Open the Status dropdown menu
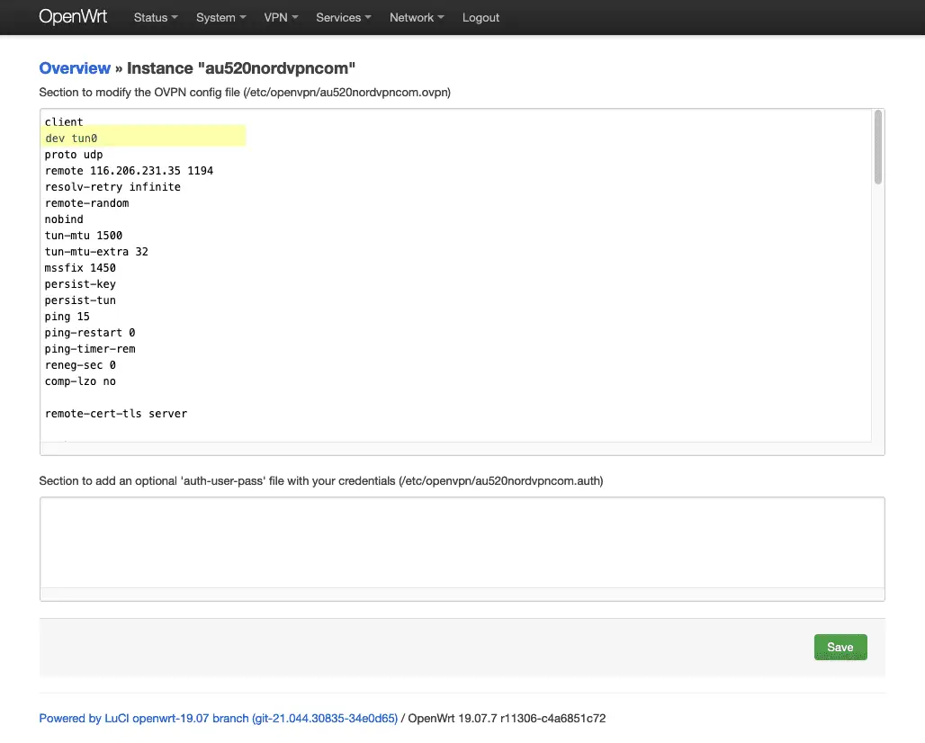This screenshot has width=925, height=743. (x=156, y=18)
